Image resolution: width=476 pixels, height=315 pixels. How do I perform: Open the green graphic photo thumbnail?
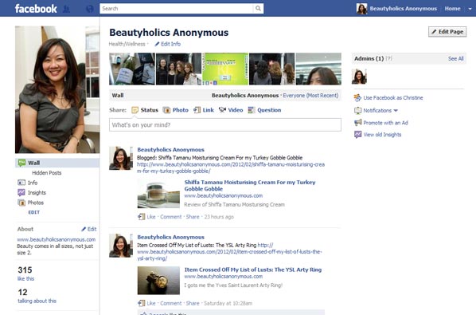225,69
